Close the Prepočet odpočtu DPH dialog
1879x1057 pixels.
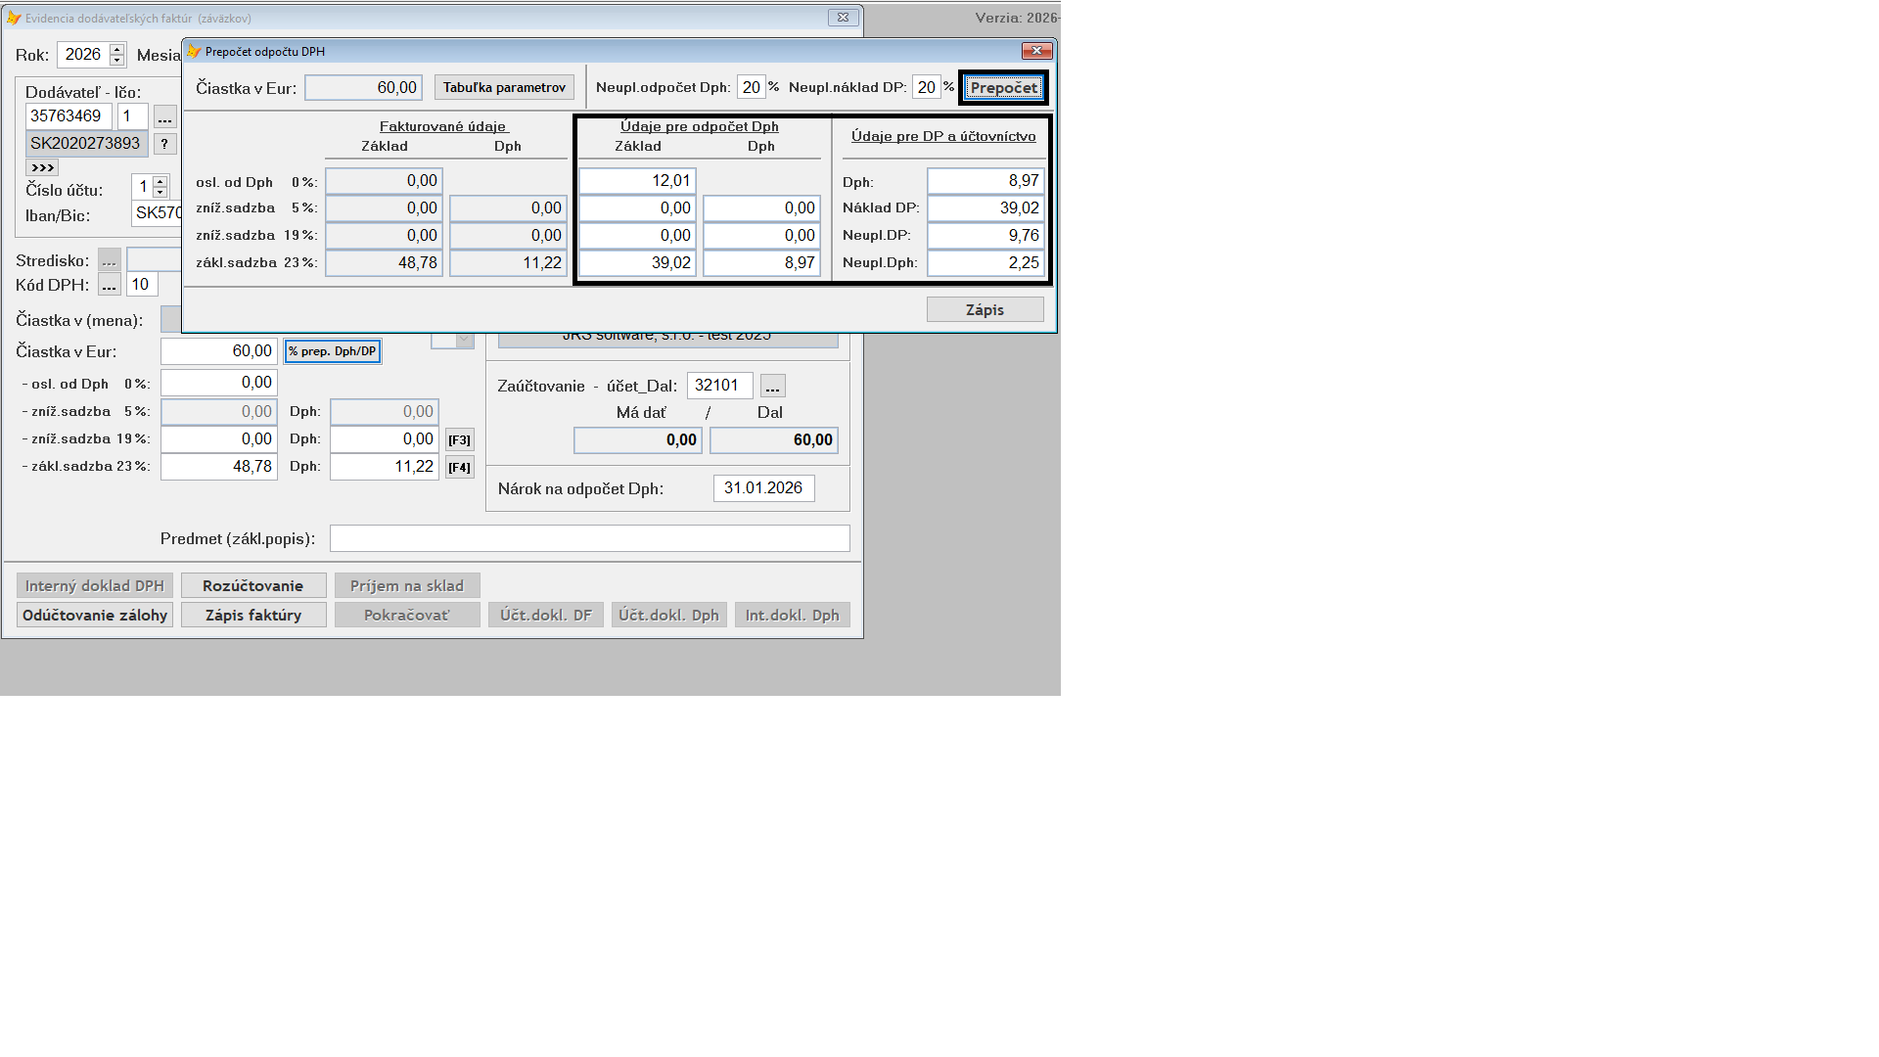point(1036,51)
